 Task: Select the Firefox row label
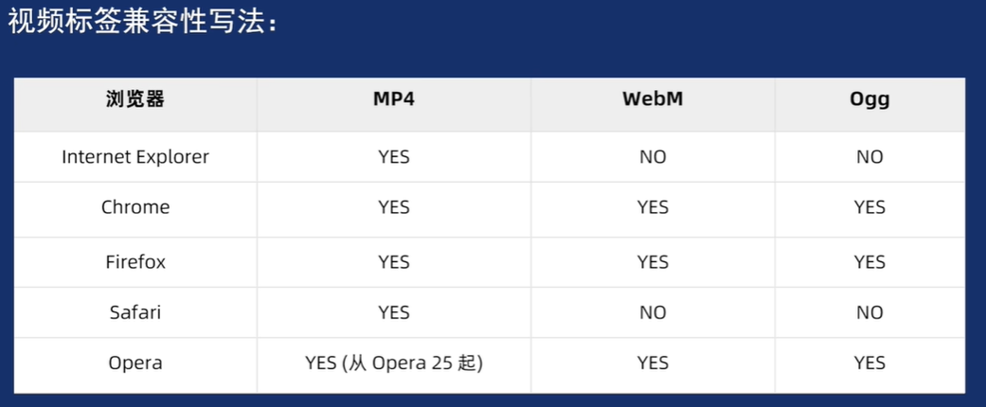(x=135, y=262)
